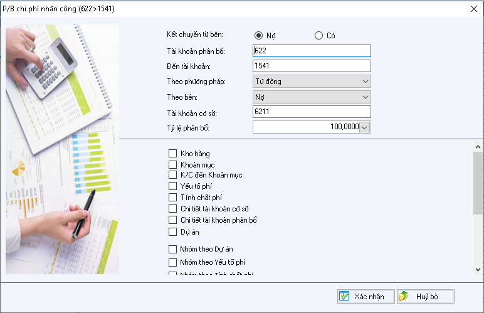Select the Nợ radio button
Image resolution: width=484 pixels, height=313 pixels.
[258, 36]
